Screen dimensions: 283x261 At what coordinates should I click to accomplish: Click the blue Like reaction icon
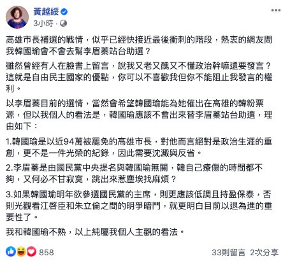click(x=11, y=251)
